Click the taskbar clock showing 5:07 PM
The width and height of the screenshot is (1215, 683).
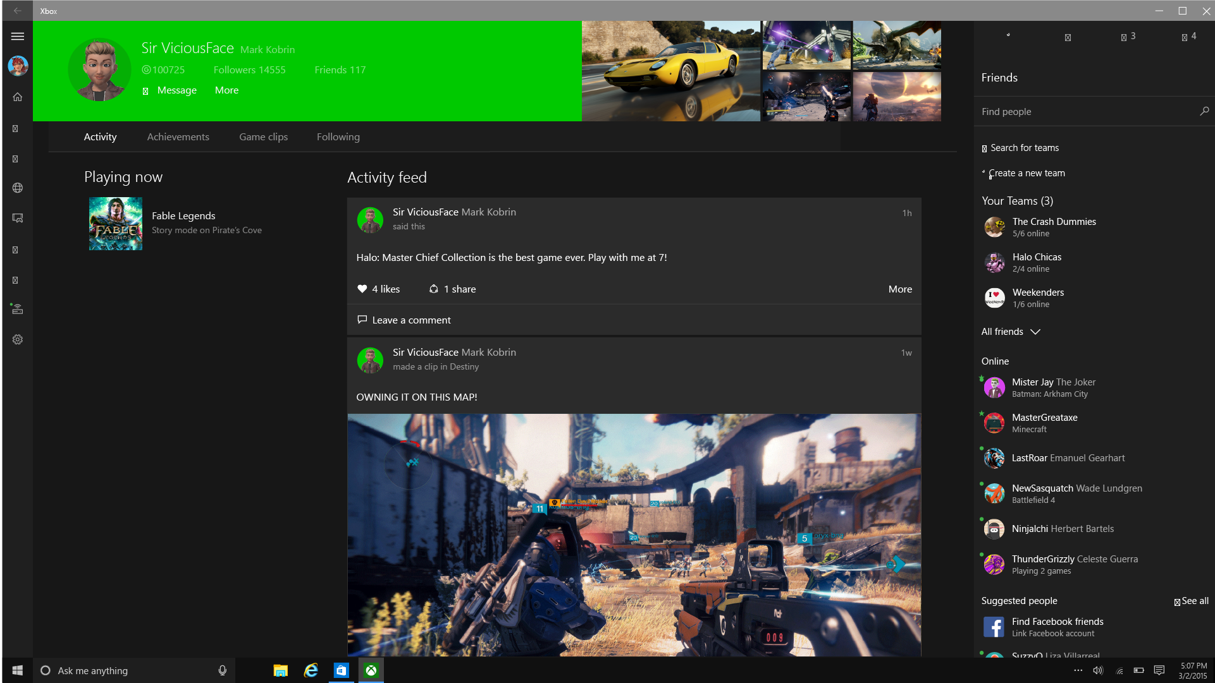click(x=1192, y=670)
